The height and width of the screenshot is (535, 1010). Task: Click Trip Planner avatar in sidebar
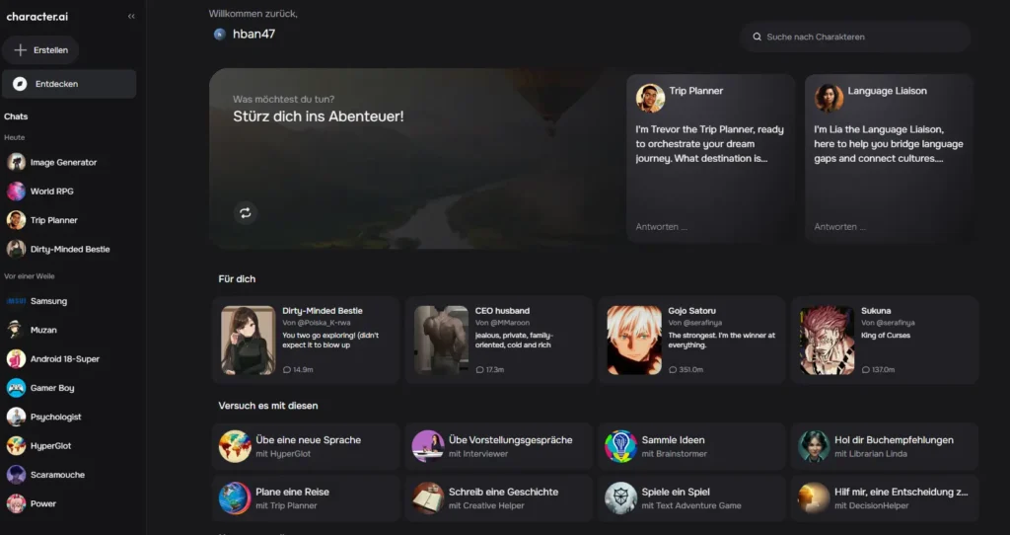pos(16,220)
